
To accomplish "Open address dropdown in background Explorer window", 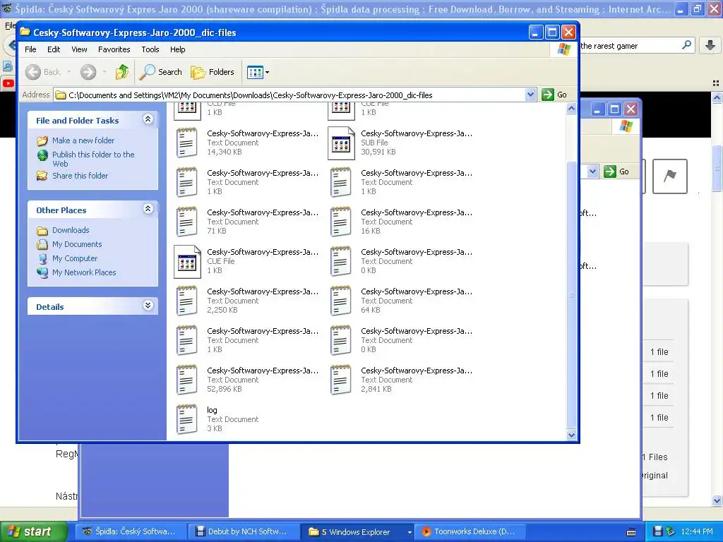I will click(592, 171).
